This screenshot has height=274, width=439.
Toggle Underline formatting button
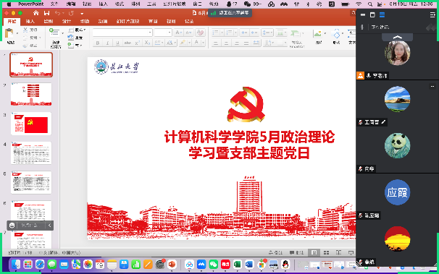117,43
